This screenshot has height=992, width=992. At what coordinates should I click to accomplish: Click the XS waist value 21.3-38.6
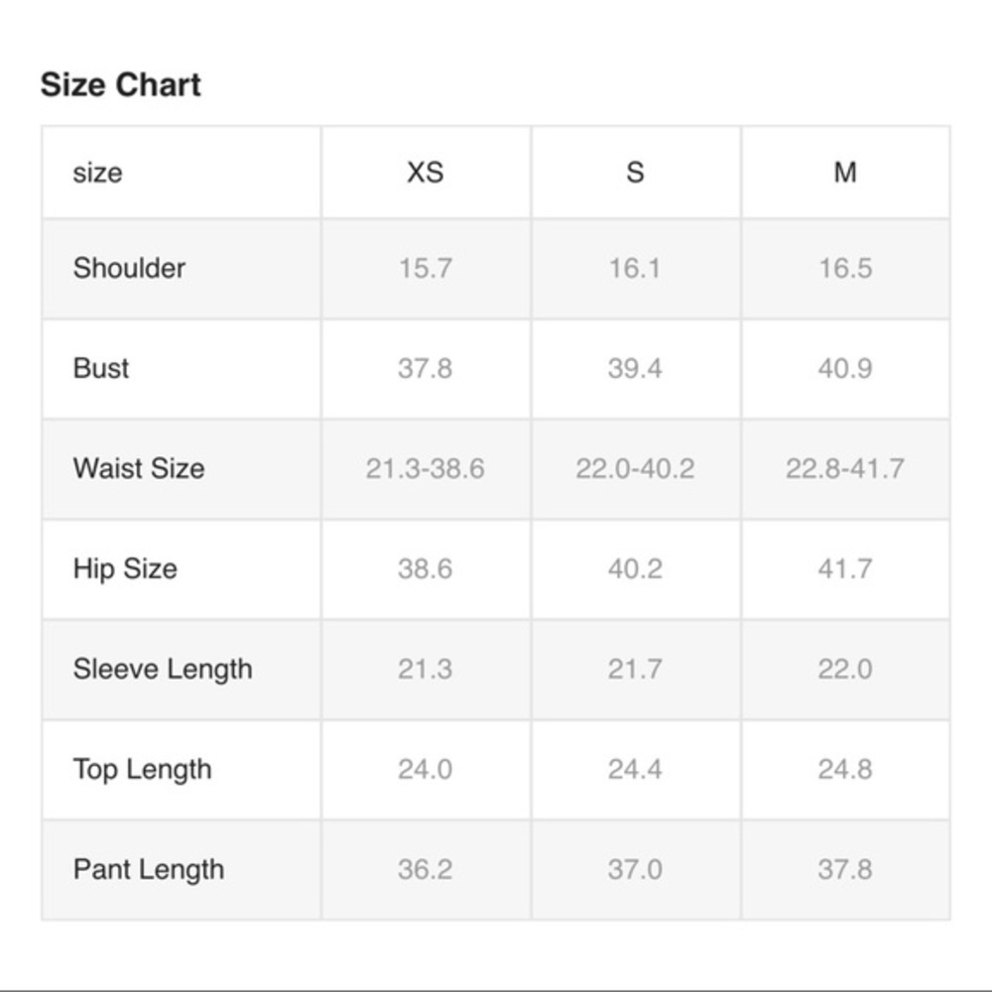(426, 469)
